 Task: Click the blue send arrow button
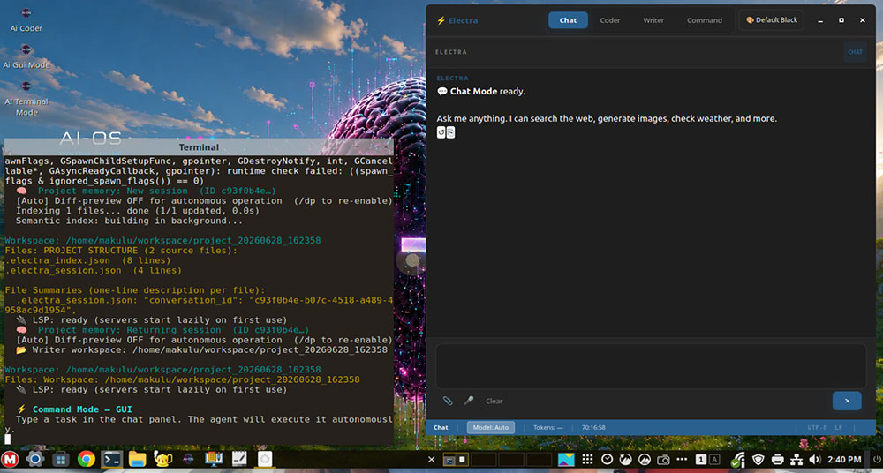(847, 401)
